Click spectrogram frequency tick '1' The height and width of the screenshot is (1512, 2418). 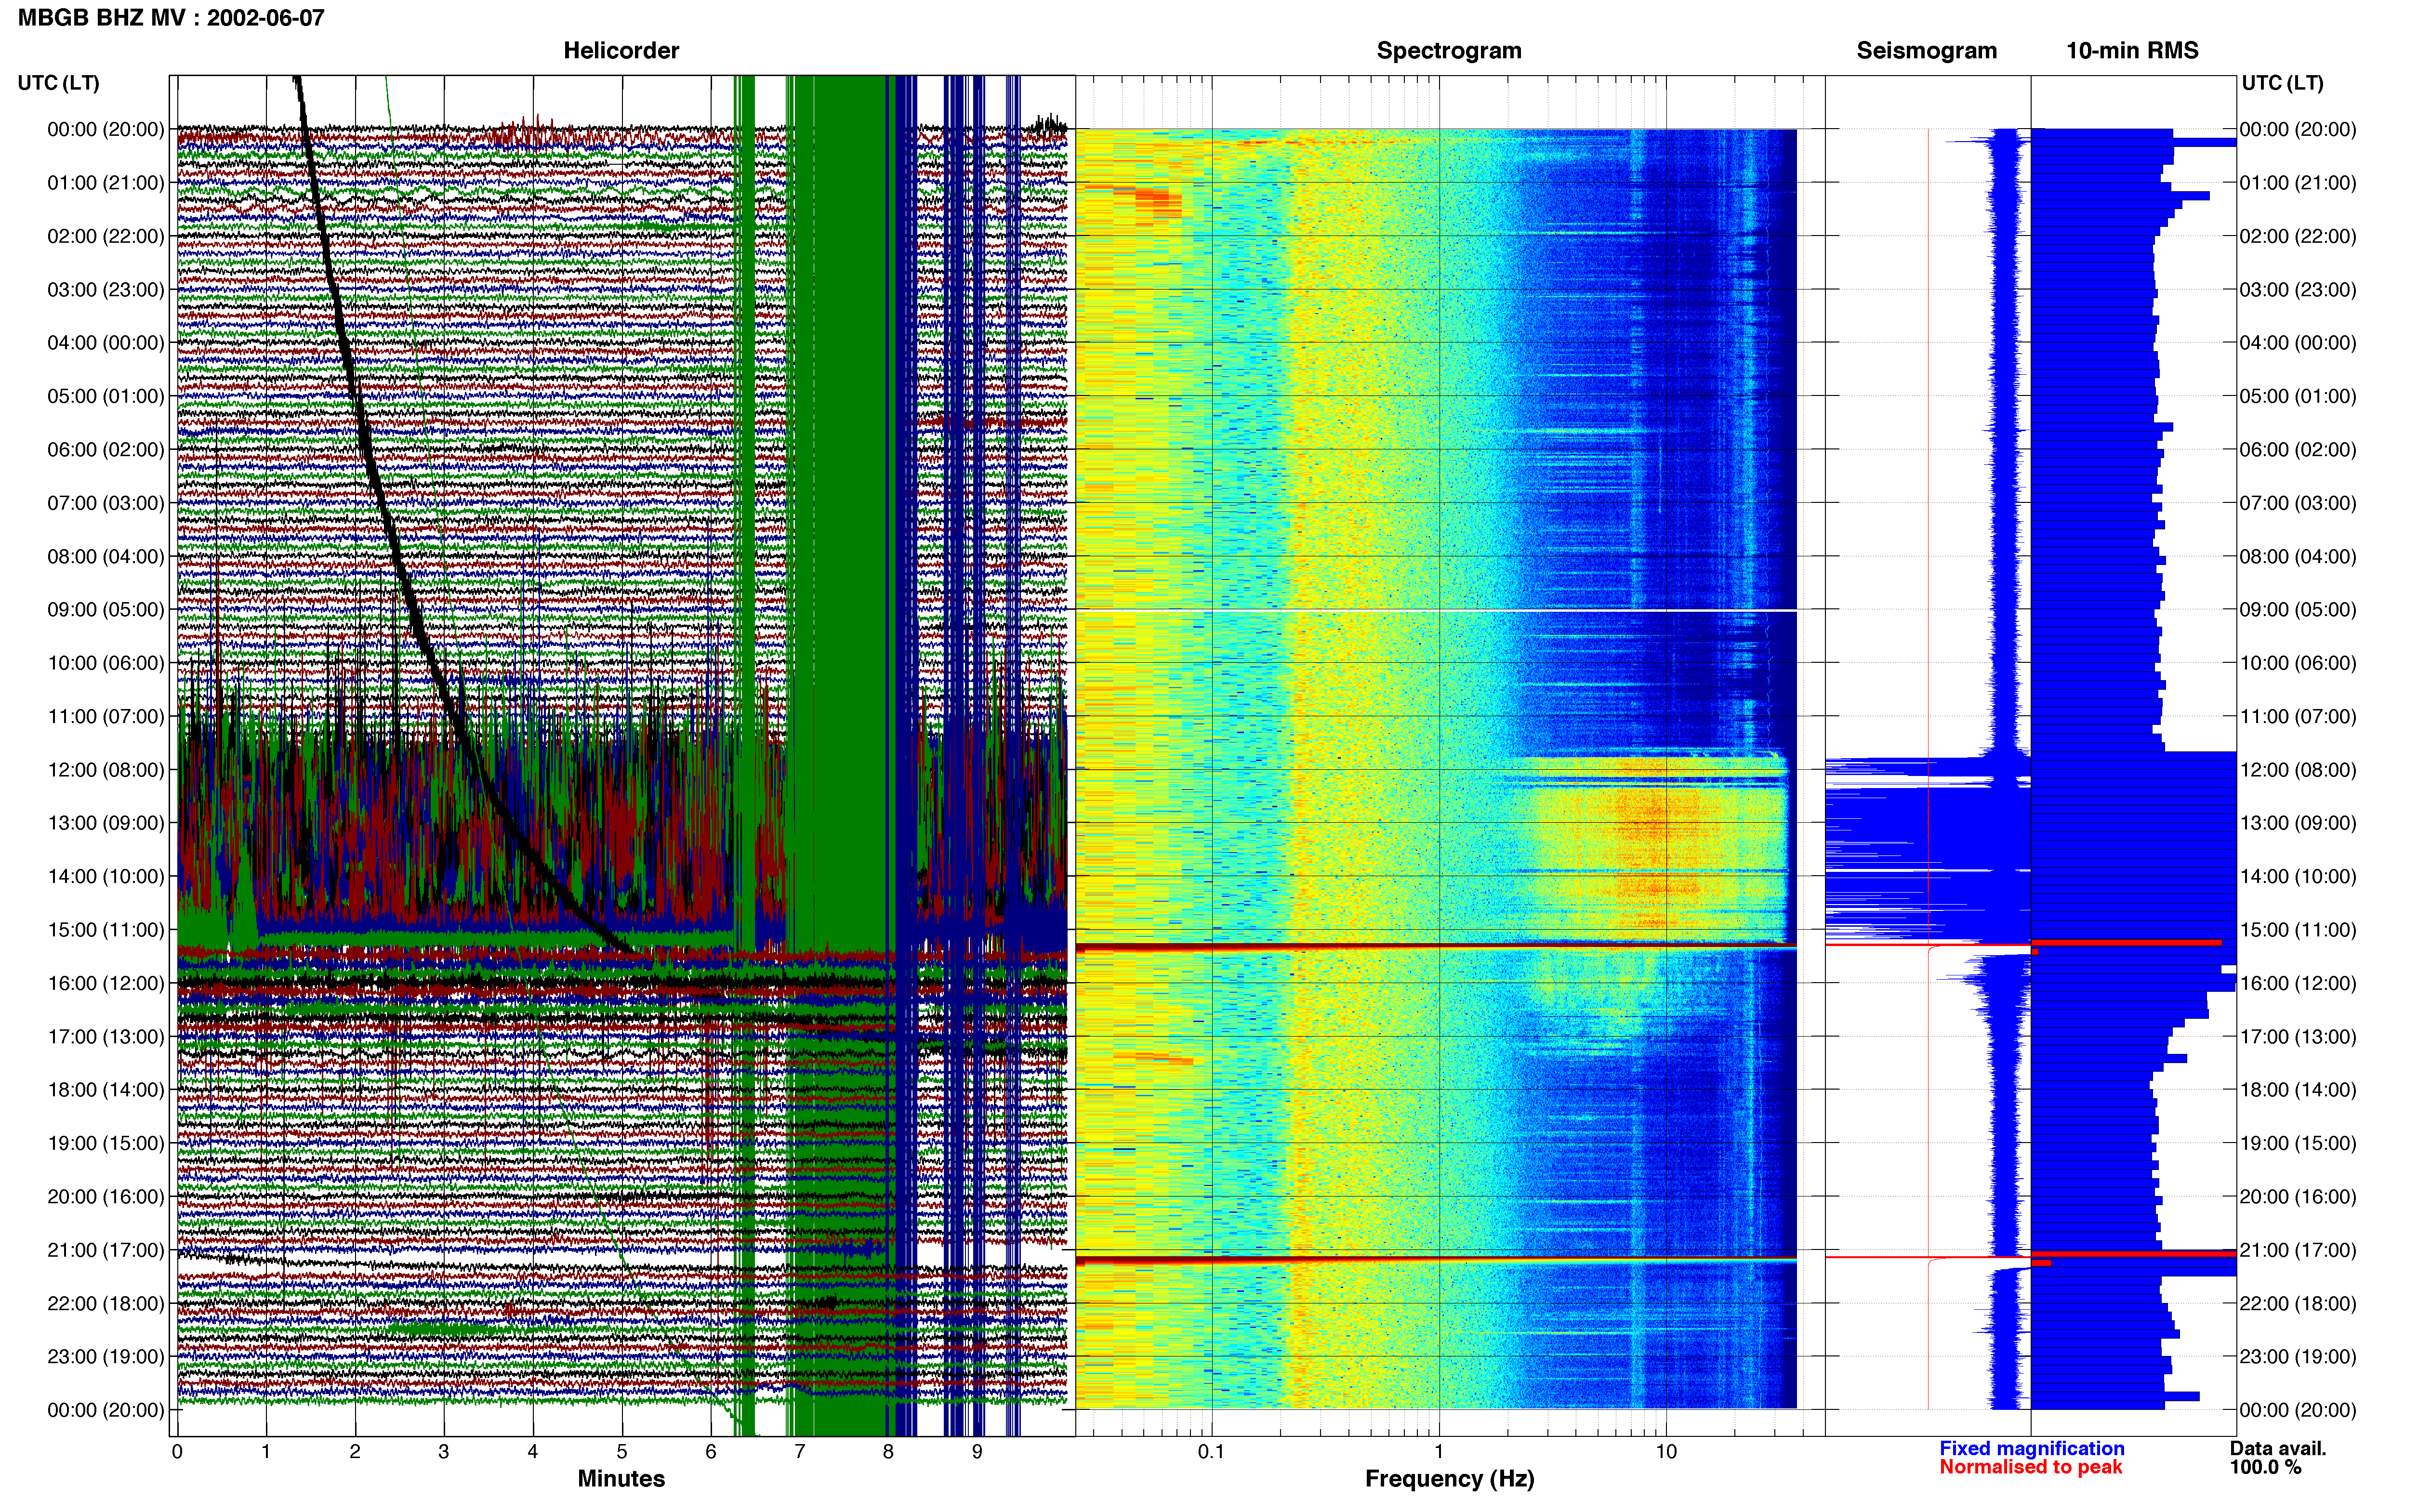coord(1439,1452)
